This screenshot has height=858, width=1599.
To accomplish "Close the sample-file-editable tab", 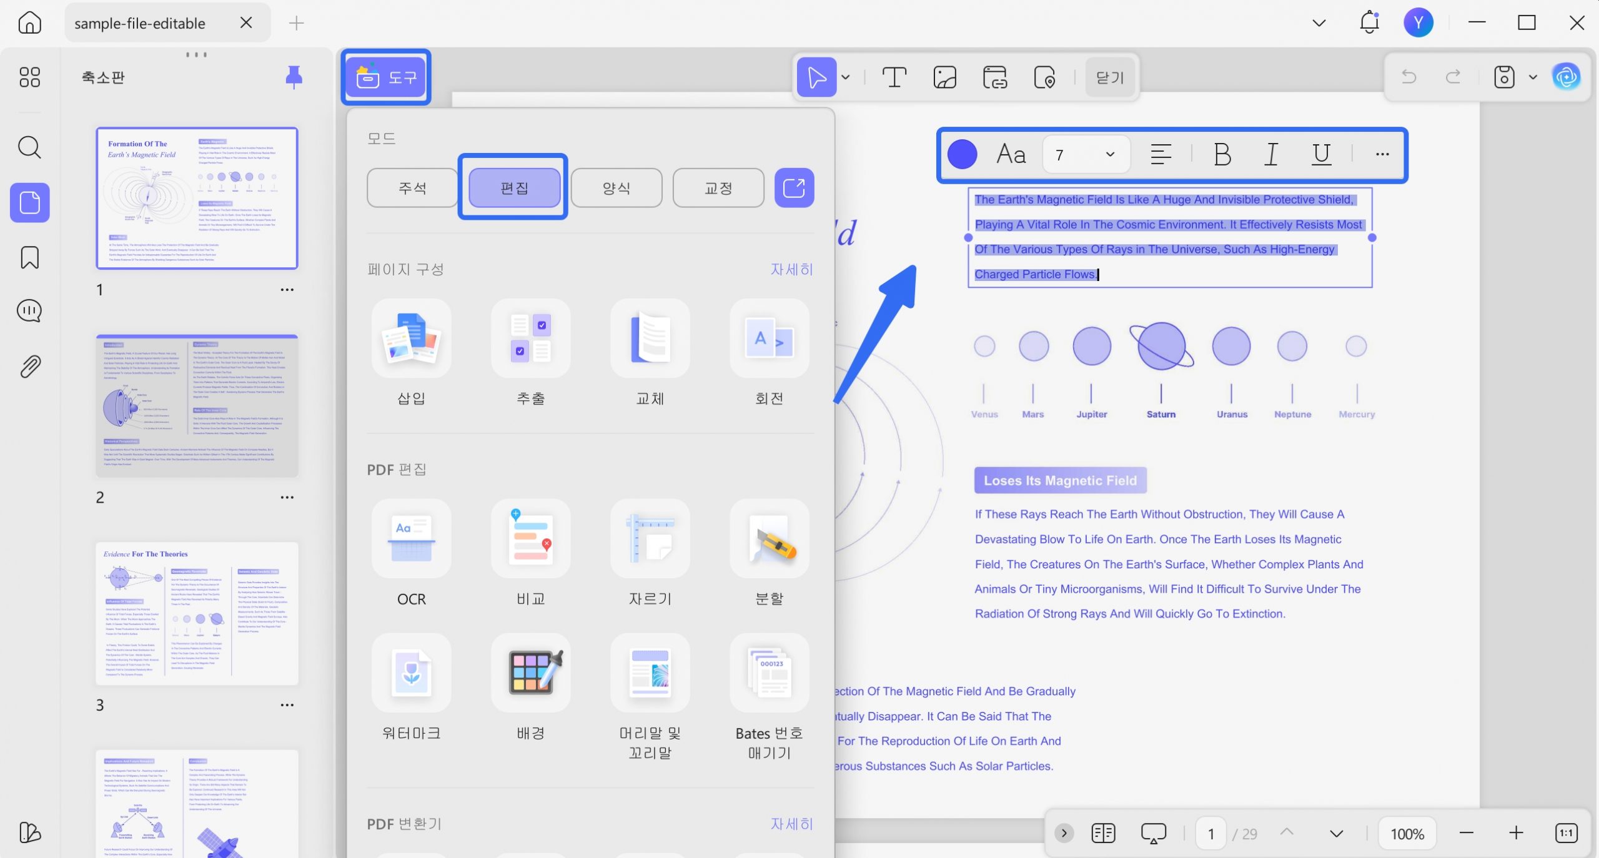I will (246, 23).
